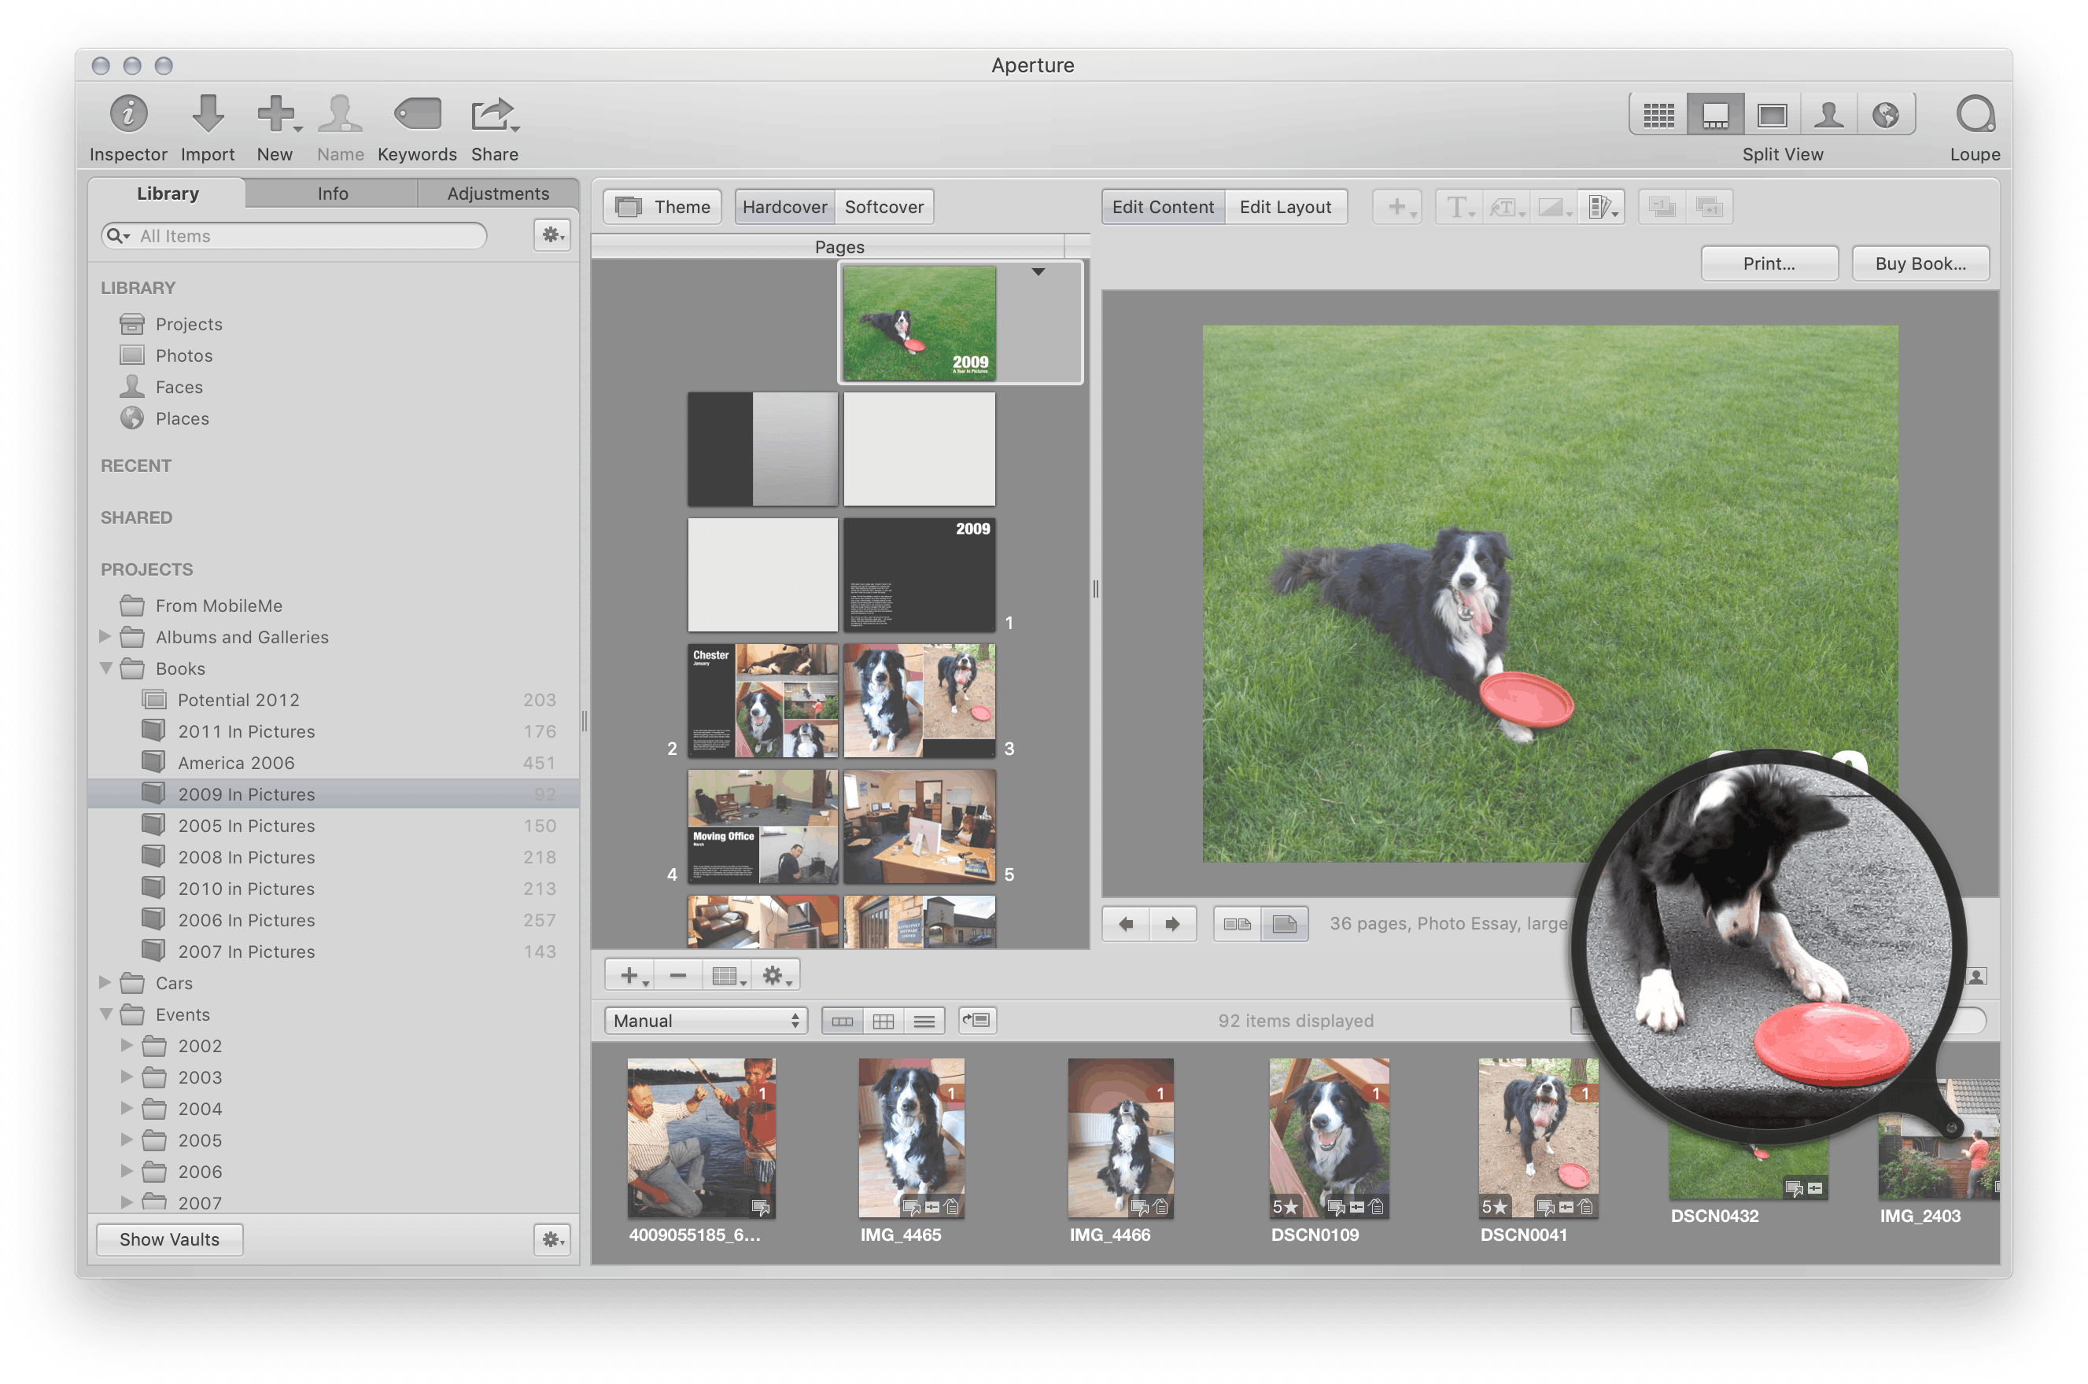Switch to Edit Layout mode
Screen dimensions: 2088x1384
(x=1285, y=207)
